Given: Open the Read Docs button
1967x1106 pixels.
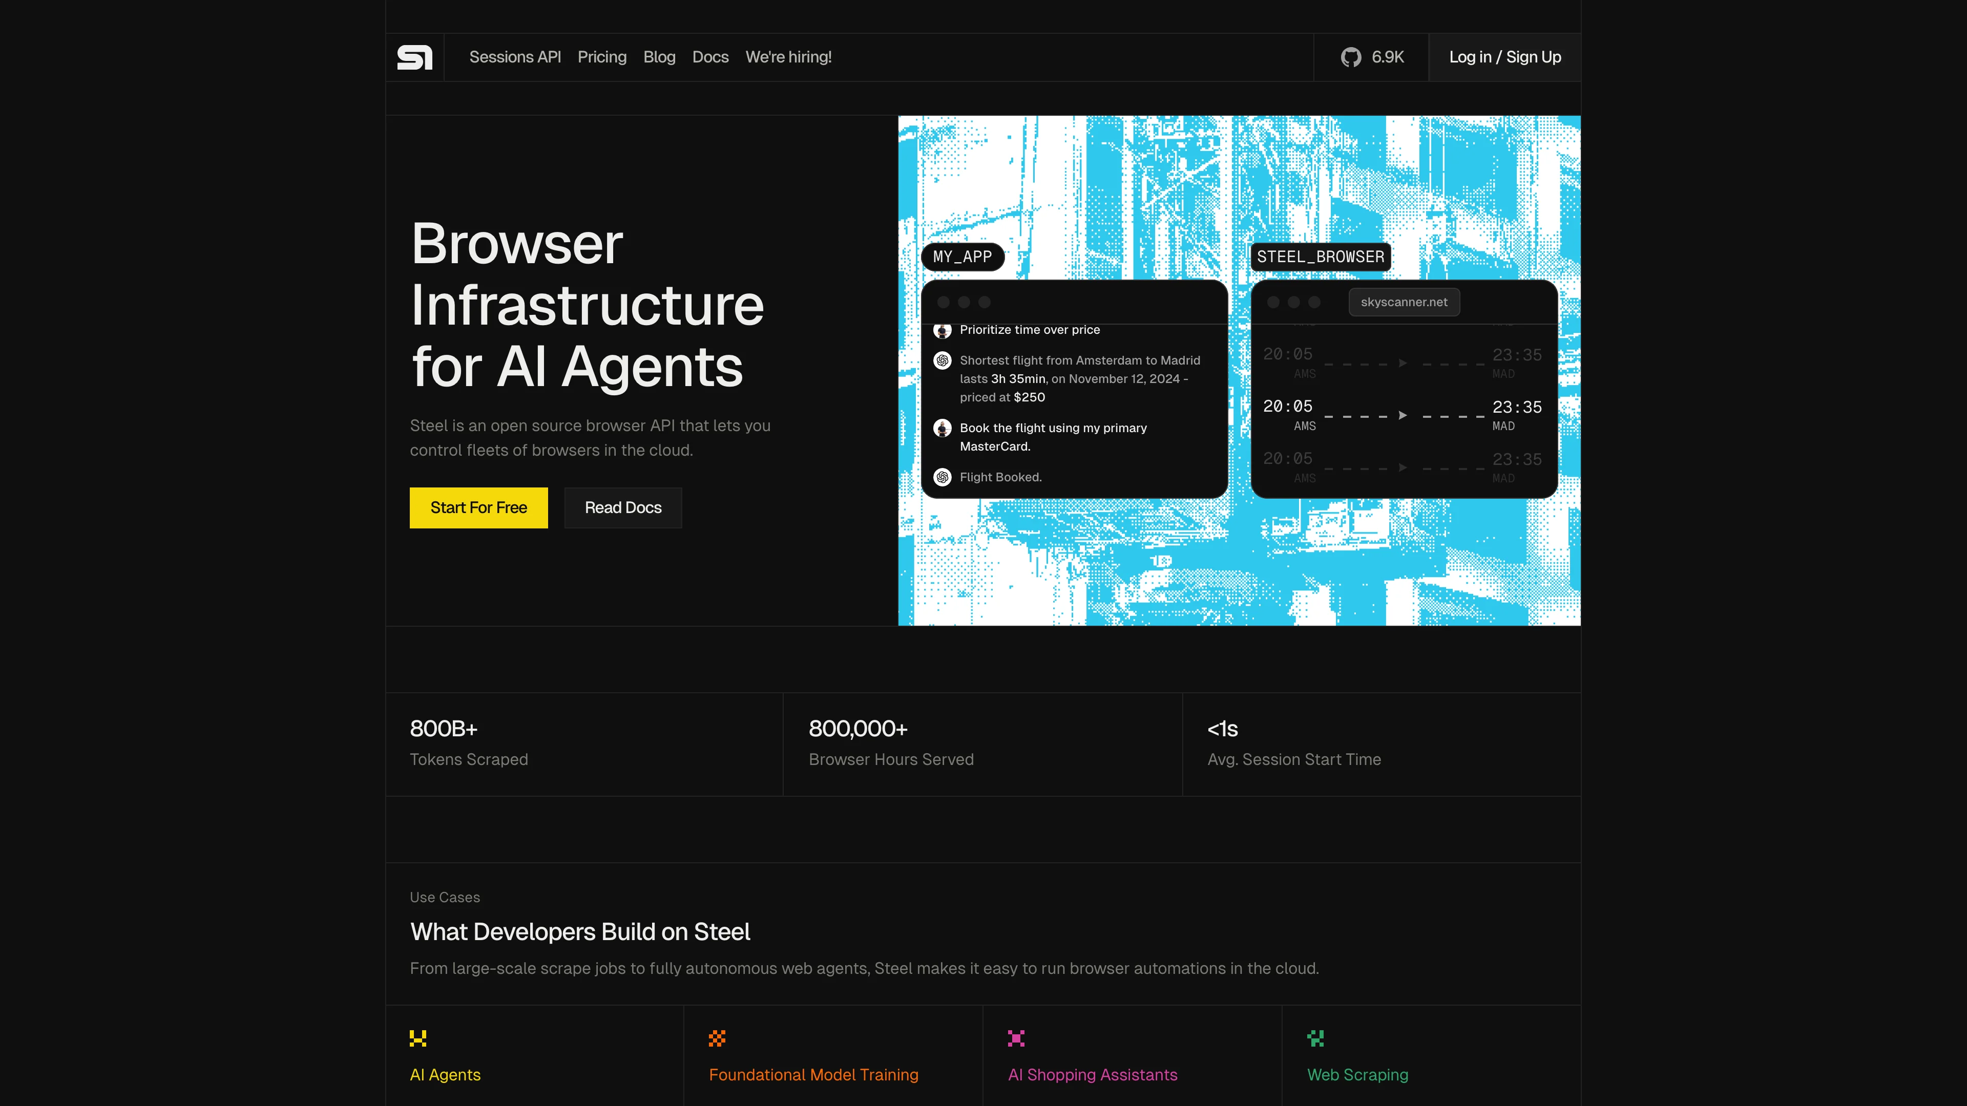Looking at the screenshot, I should coord(623,507).
